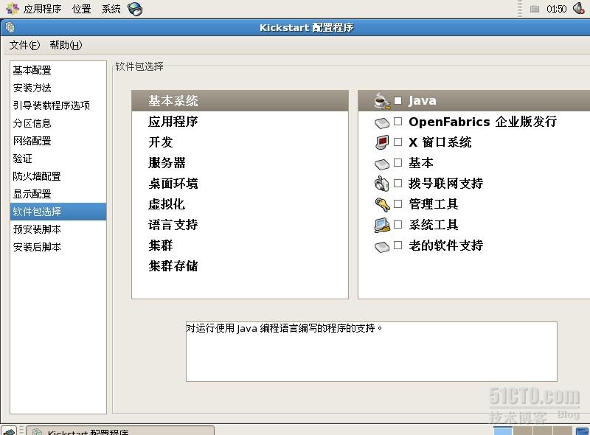Enable the 系统工具 checkbox
Screen dimensions: 590x435
point(398,225)
